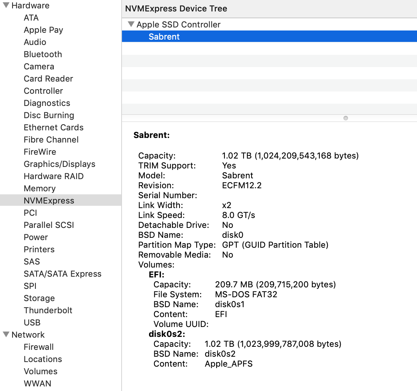Image resolution: width=417 pixels, height=391 pixels.
Task: Open Volumes under Network
Action: coord(40,371)
